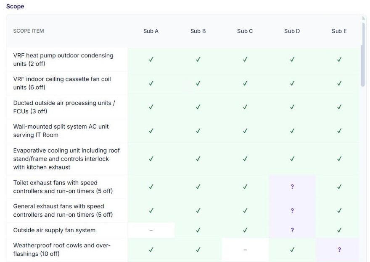Click the Sub A column header

[151, 31]
